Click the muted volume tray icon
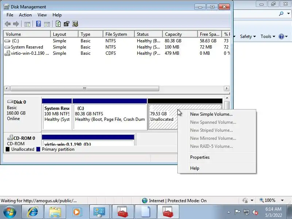 click(255, 212)
